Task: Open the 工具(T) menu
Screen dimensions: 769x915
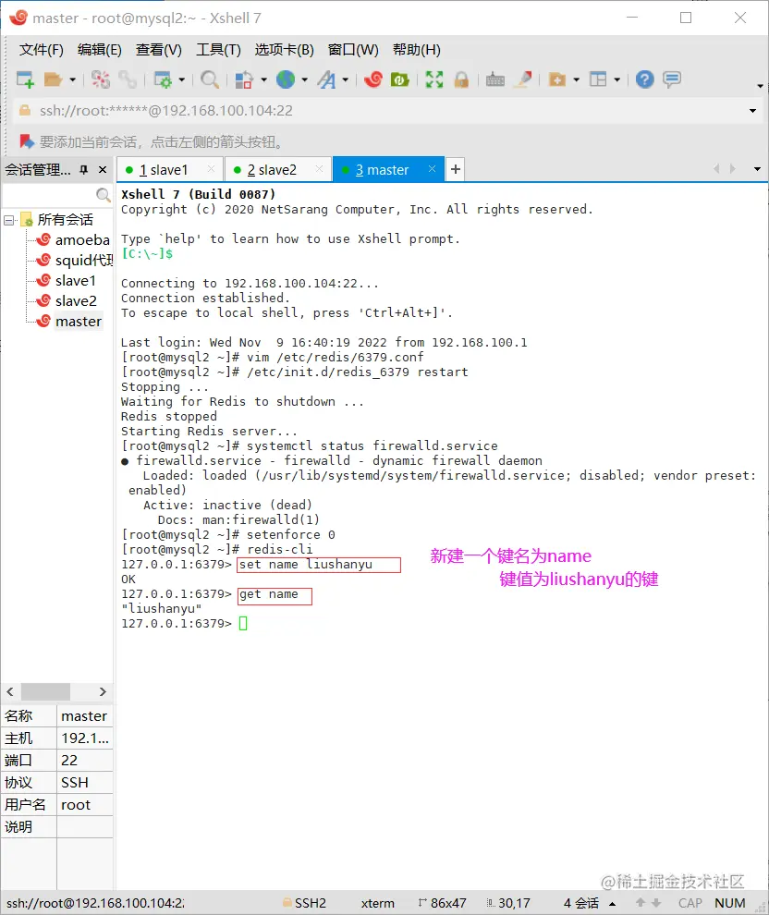Action: coord(218,50)
